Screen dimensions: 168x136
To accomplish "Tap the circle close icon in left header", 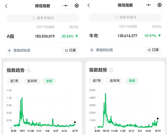I will (77, 6).
